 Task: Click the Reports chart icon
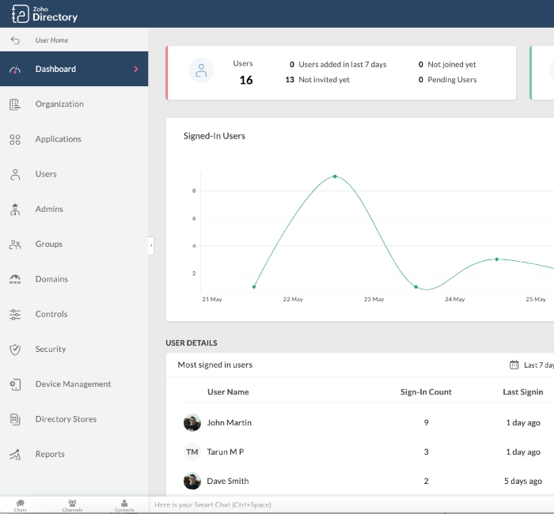point(15,455)
